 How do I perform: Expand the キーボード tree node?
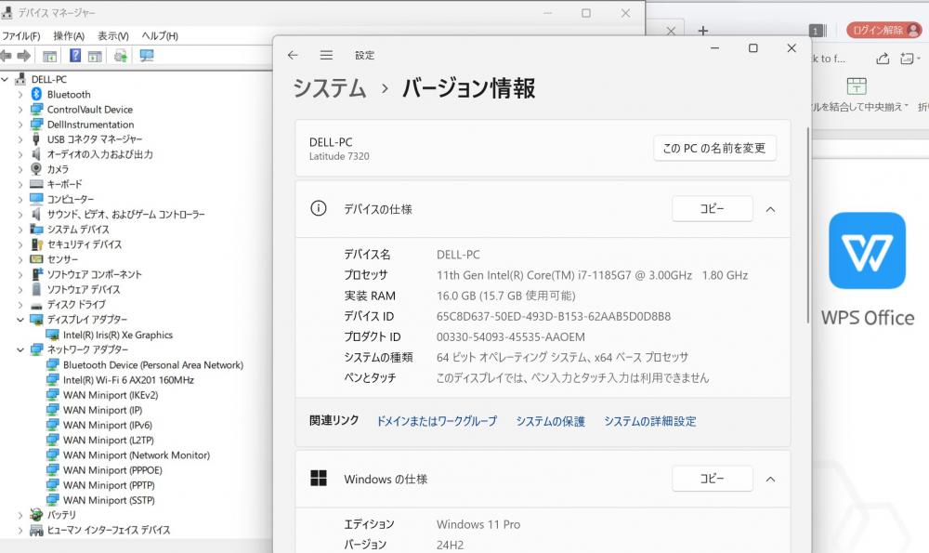[20, 184]
